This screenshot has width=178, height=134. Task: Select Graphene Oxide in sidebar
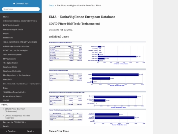coord(10,67)
